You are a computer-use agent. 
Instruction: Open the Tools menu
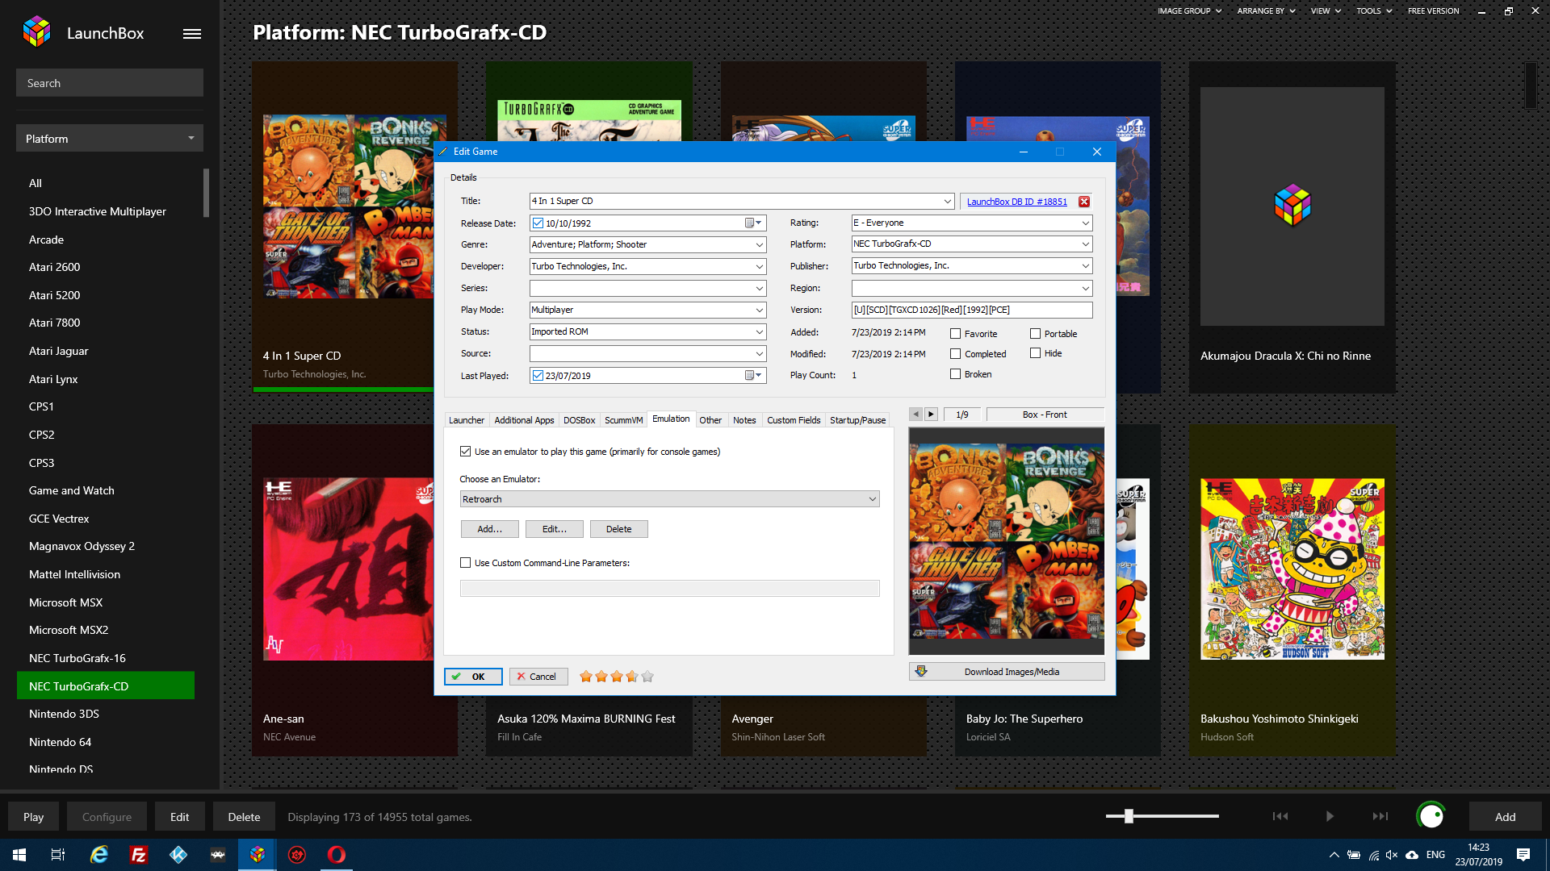coord(1373,11)
